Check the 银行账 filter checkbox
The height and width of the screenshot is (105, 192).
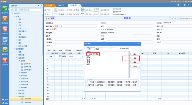[x=125, y=85]
